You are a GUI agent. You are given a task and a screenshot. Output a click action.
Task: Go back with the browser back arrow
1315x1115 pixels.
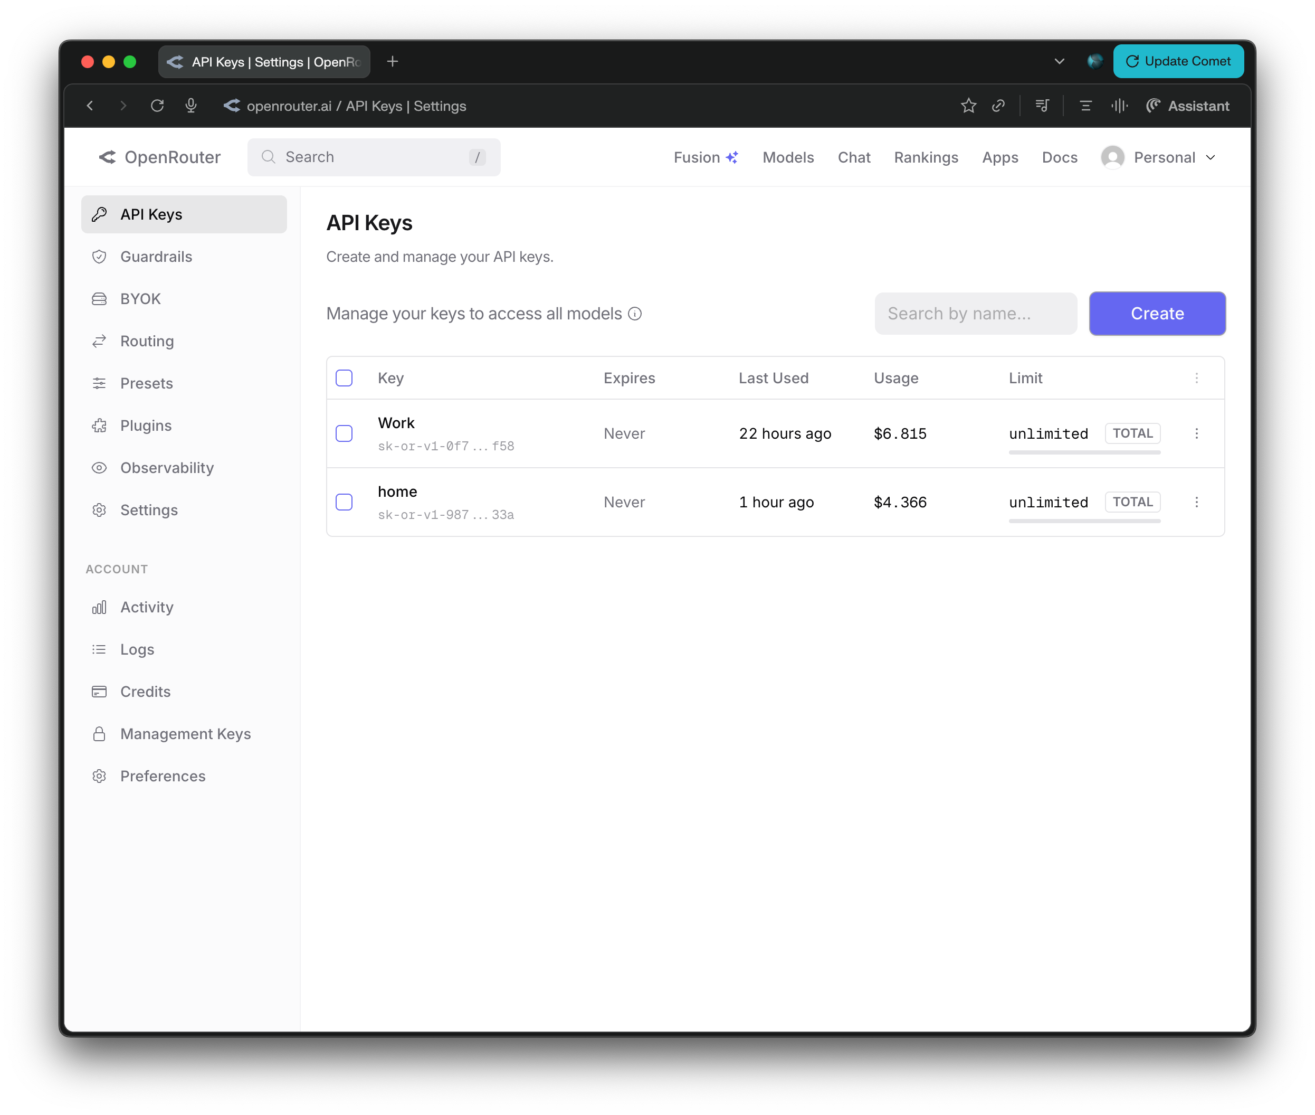(90, 106)
